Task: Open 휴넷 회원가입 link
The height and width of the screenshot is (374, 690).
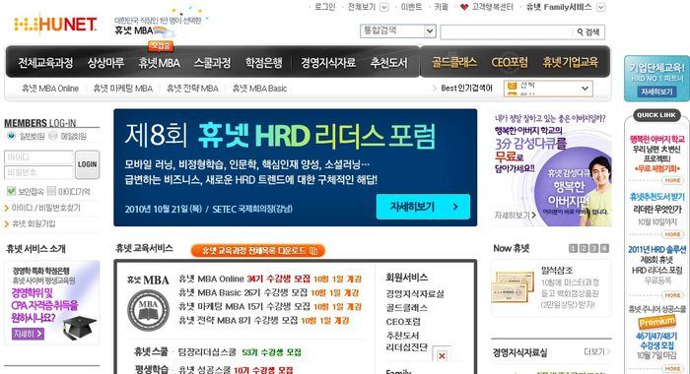Action: coord(34,223)
